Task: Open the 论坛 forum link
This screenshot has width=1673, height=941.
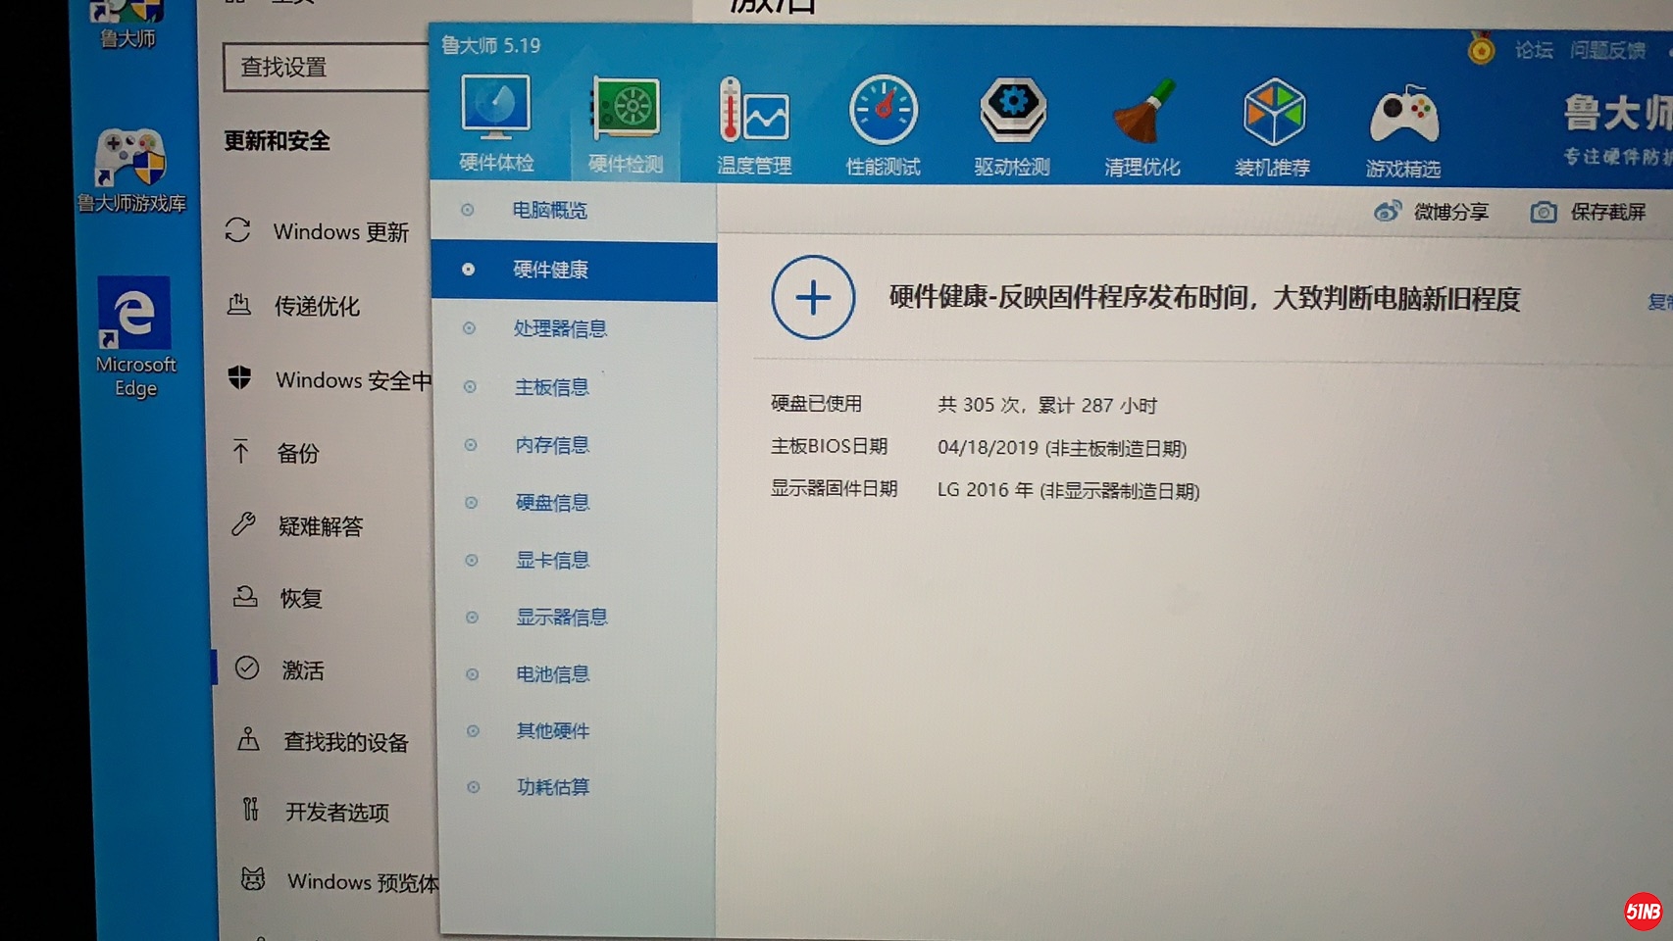Action: [x=1534, y=50]
